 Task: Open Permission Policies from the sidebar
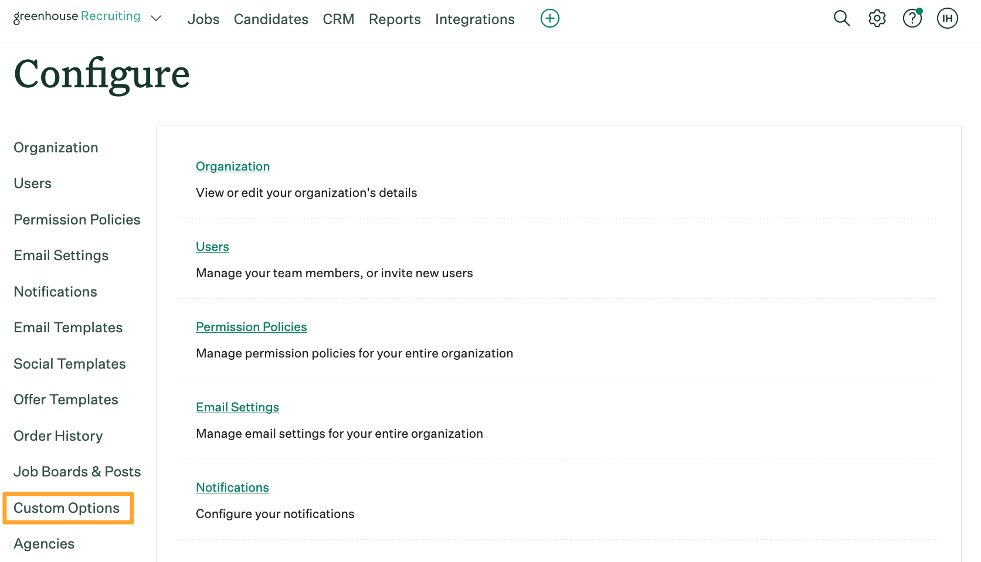pos(77,220)
